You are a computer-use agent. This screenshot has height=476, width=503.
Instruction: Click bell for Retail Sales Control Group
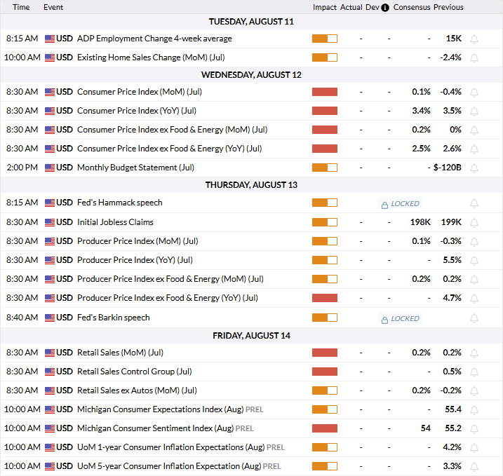tap(474, 372)
